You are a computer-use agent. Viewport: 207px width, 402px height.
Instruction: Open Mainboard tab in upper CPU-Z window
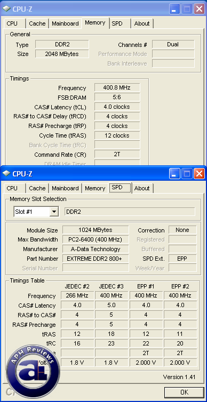[x=65, y=23]
